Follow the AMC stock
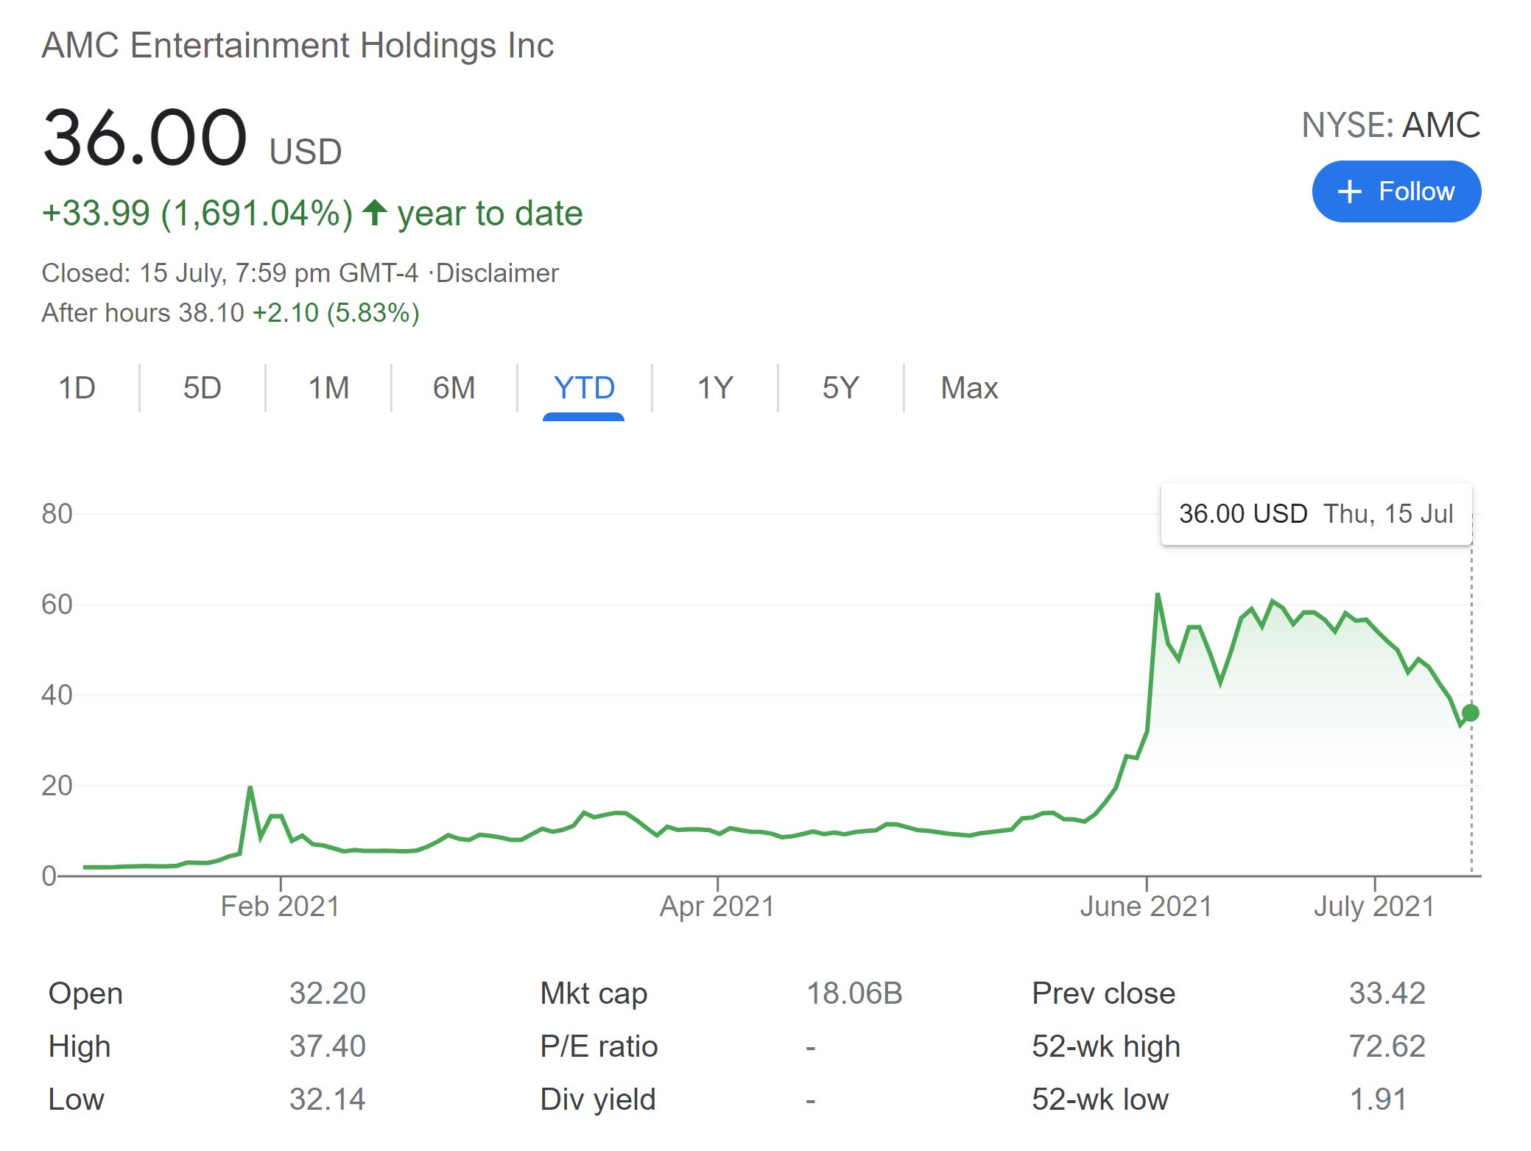The height and width of the screenshot is (1151, 1531). point(1396,191)
